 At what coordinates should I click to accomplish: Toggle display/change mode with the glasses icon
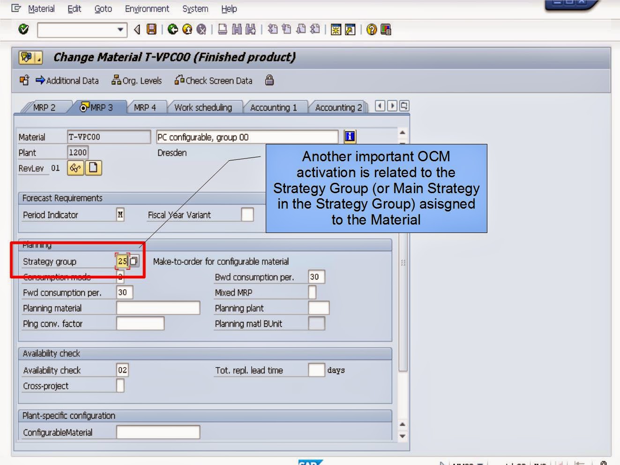pyautogui.click(x=75, y=168)
